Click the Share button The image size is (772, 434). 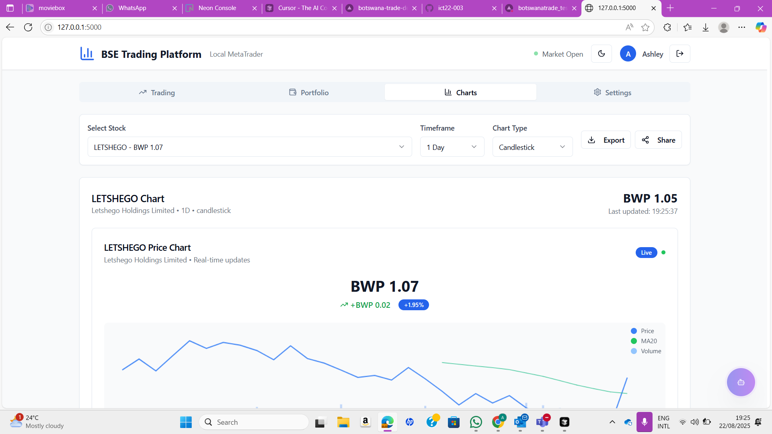point(658,140)
